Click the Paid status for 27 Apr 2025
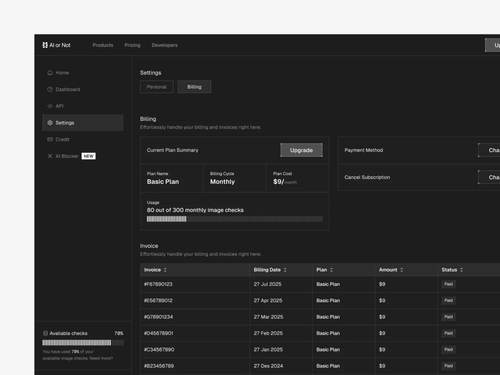This screenshot has width=500, height=375. coord(448,300)
